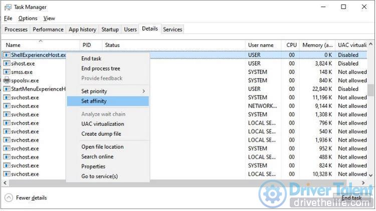The image size is (376, 211).
Task: Click the Fewer details arrow icon
Action: click(x=8, y=197)
